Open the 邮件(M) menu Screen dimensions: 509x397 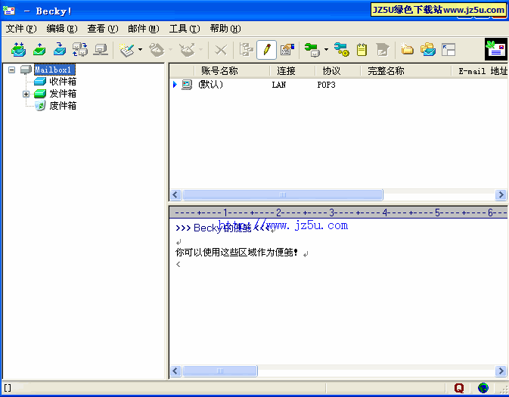click(x=144, y=29)
